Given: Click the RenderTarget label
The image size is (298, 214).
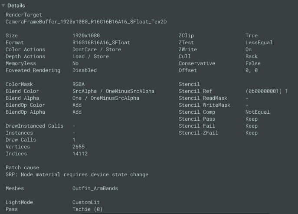Looking at the screenshot, I should coord(24,15).
